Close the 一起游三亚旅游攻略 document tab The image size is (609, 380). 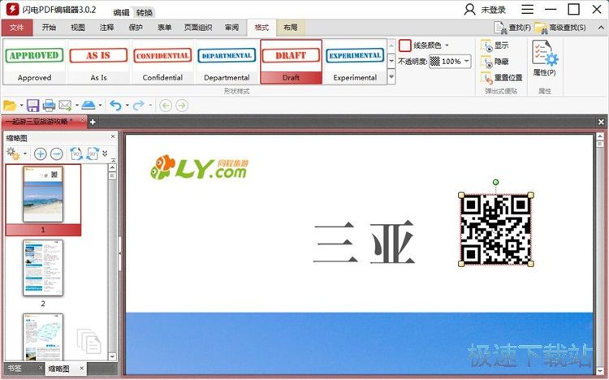(x=82, y=121)
